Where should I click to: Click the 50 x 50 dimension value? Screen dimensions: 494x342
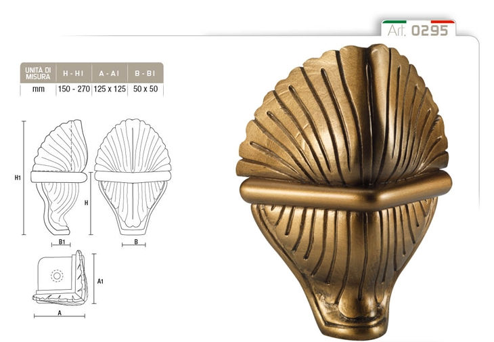(x=145, y=89)
